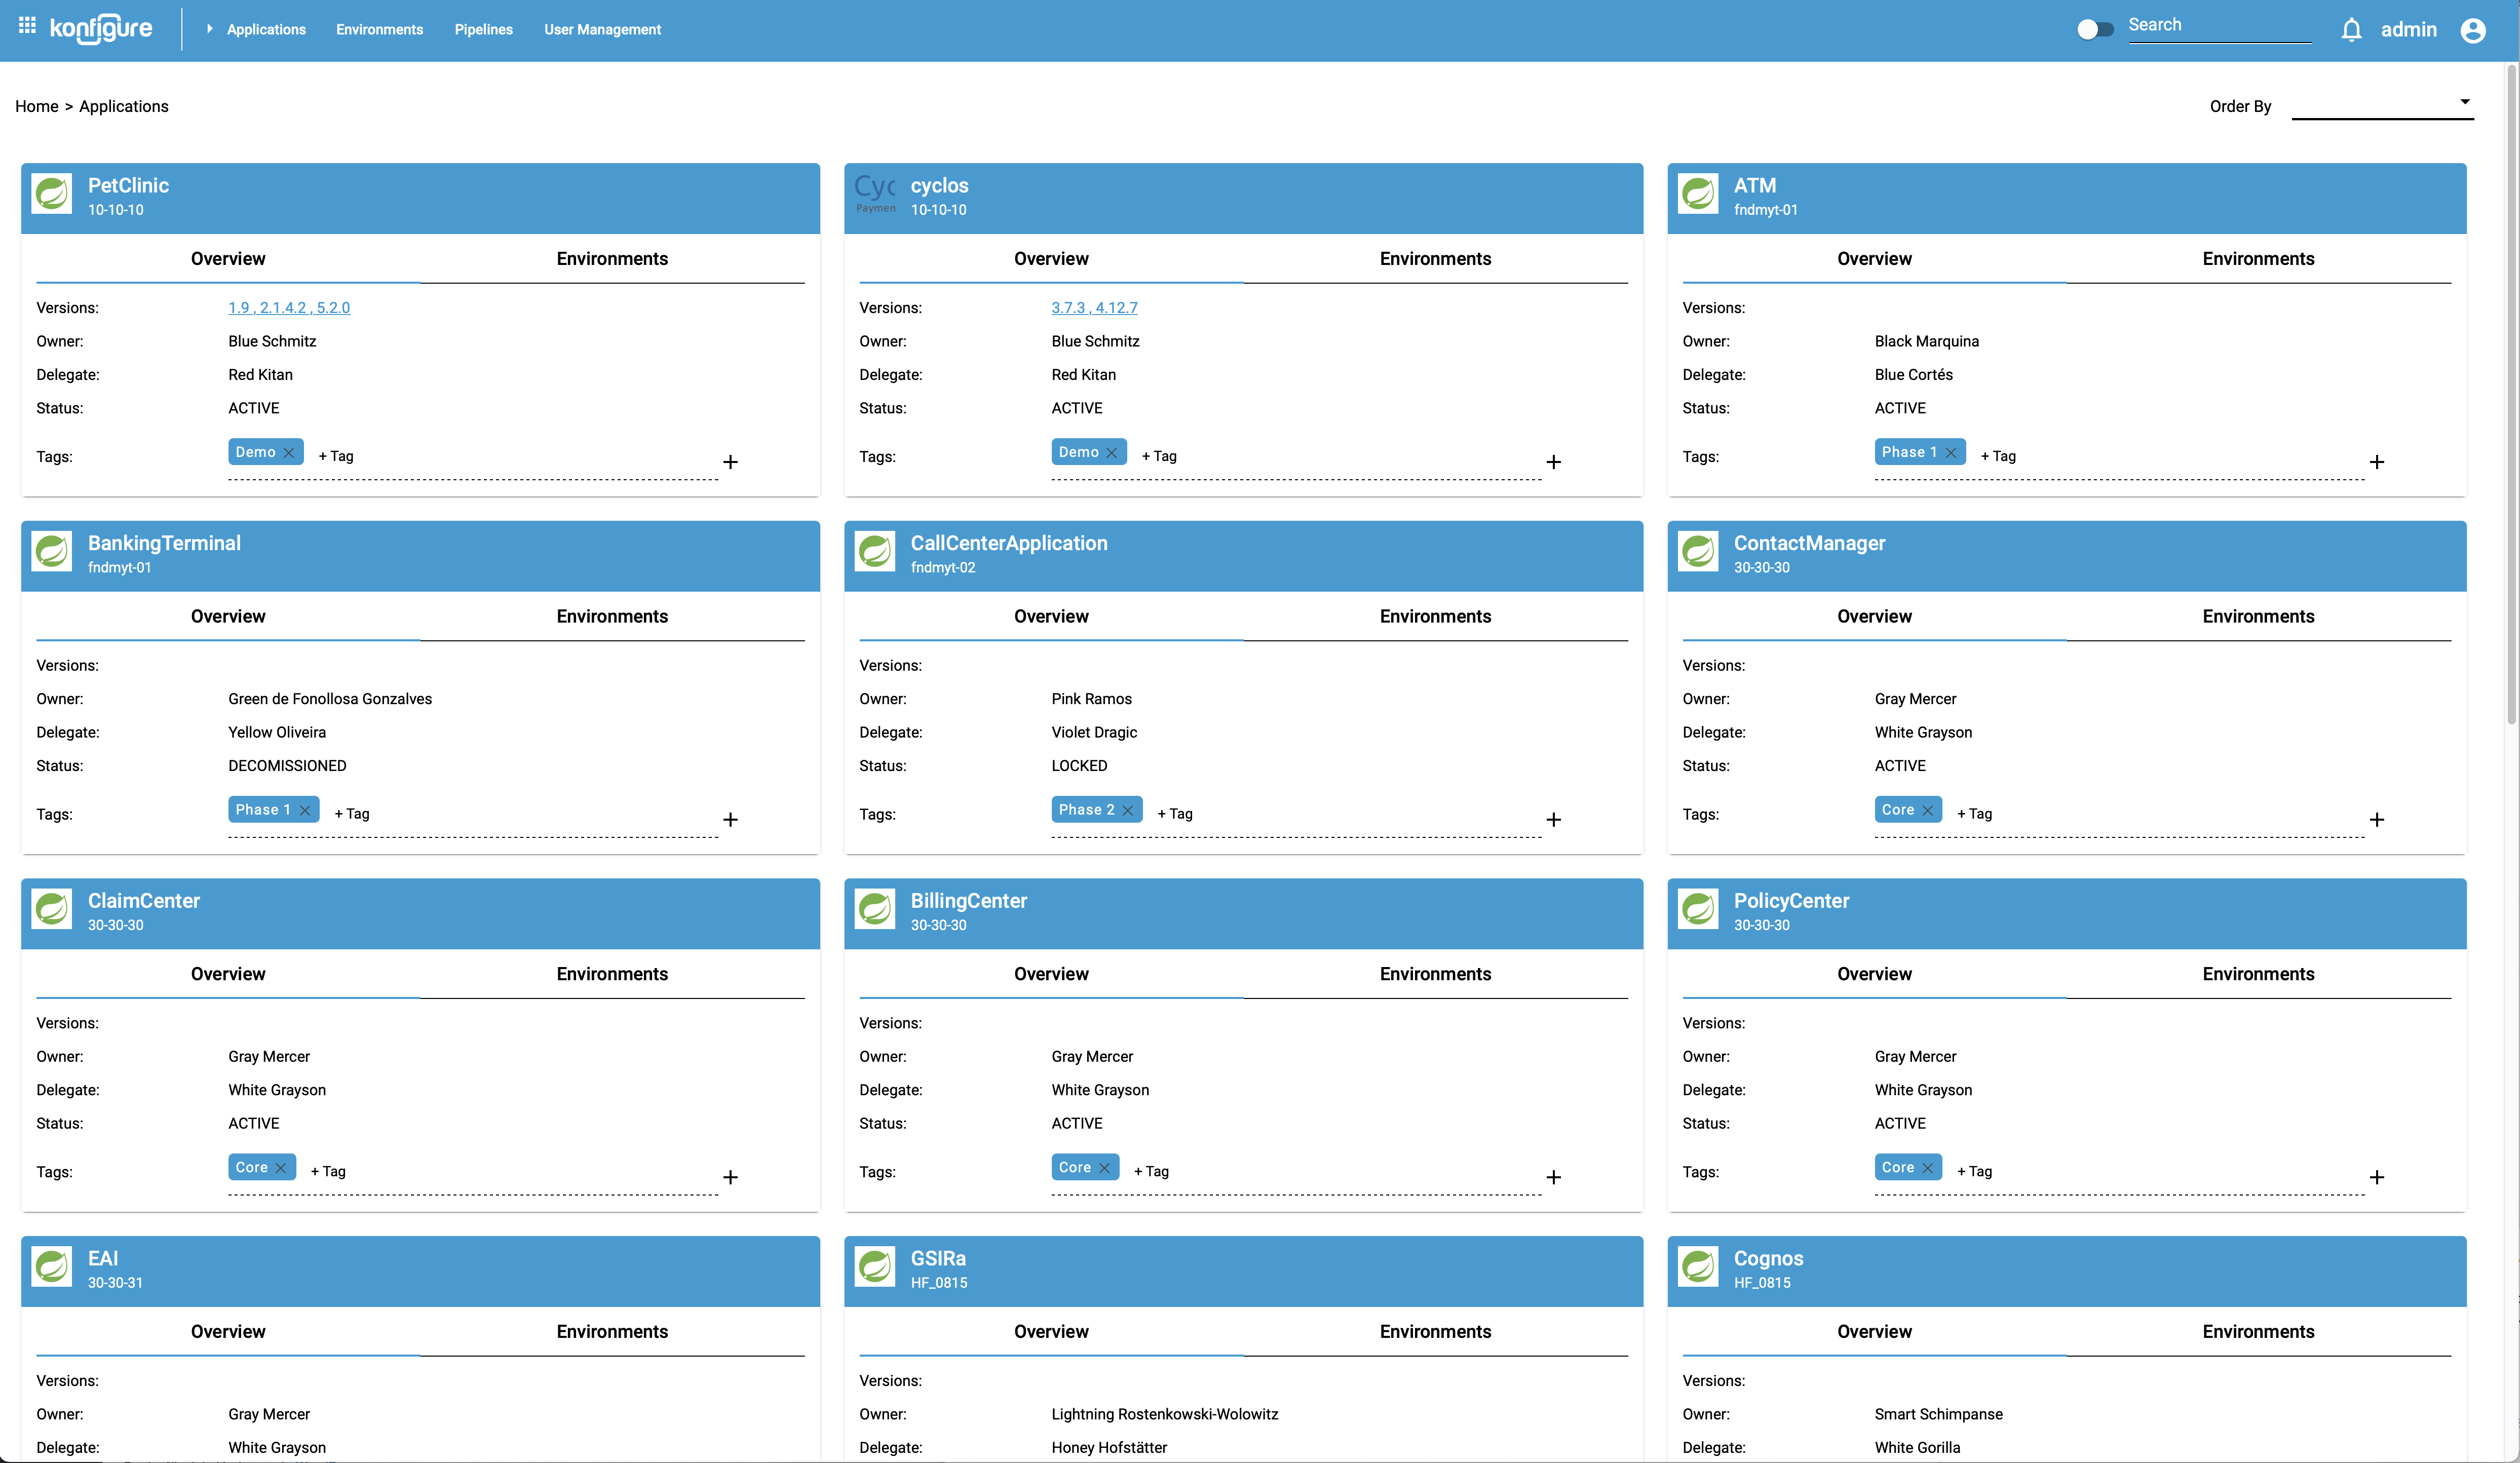This screenshot has width=2520, height=1463.
Task: Open the Pipelines menu
Action: 484,30
